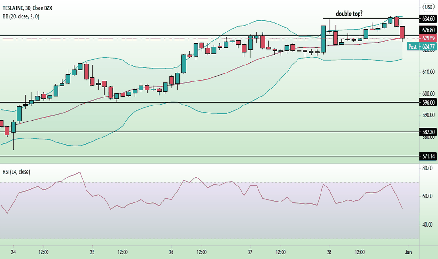
Task: Click the date label 28 on time axis
Action: click(329, 252)
